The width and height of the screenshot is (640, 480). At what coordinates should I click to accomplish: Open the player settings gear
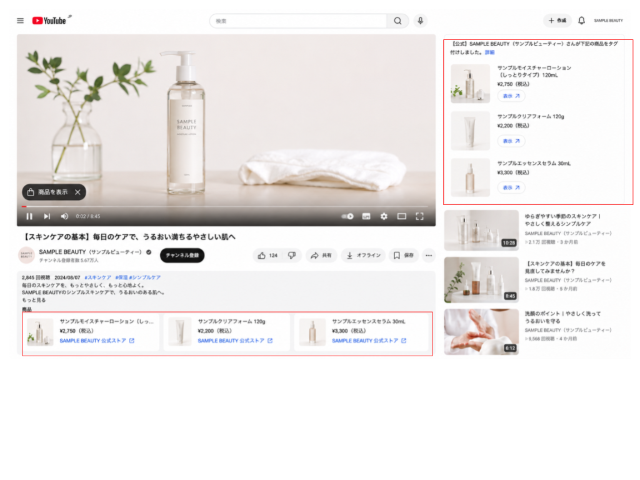[384, 216]
